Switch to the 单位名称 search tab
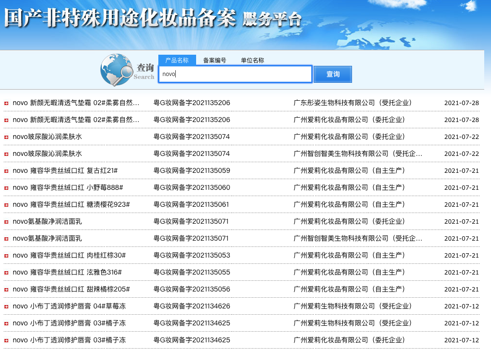This screenshot has width=491, height=352. pos(252,61)
